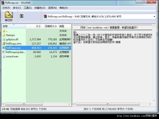Sort by the 压缩后大小 column header
Viewport: 159px width, 119px height.
(50, 26)
